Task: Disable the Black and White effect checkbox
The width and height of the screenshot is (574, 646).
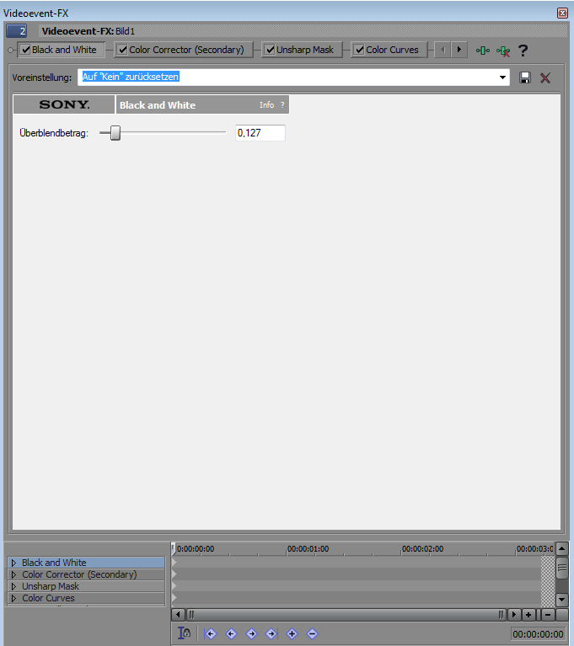Action: [x=26, y=50]
